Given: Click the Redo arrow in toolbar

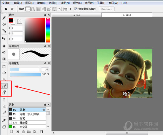Looking at the screenshot, I should coord(12,9).
